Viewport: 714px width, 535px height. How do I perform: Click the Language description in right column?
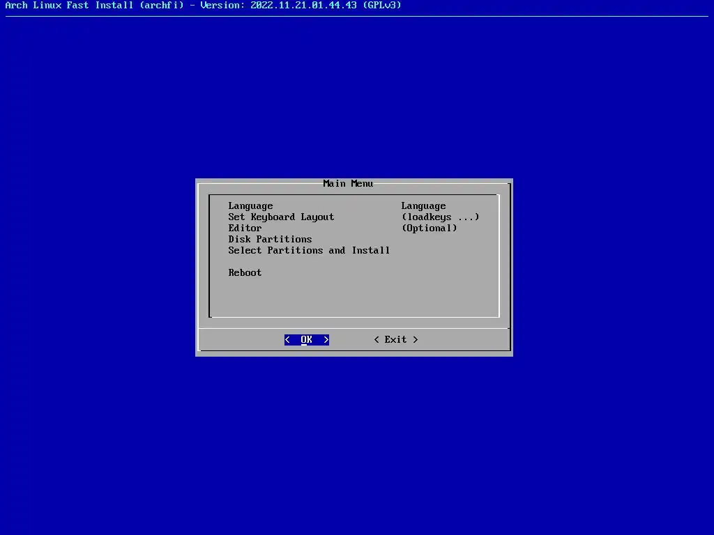(x=423, y=206)
